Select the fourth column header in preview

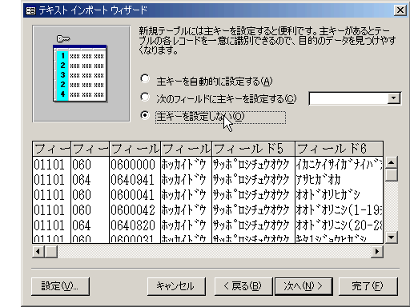[186, 149]
